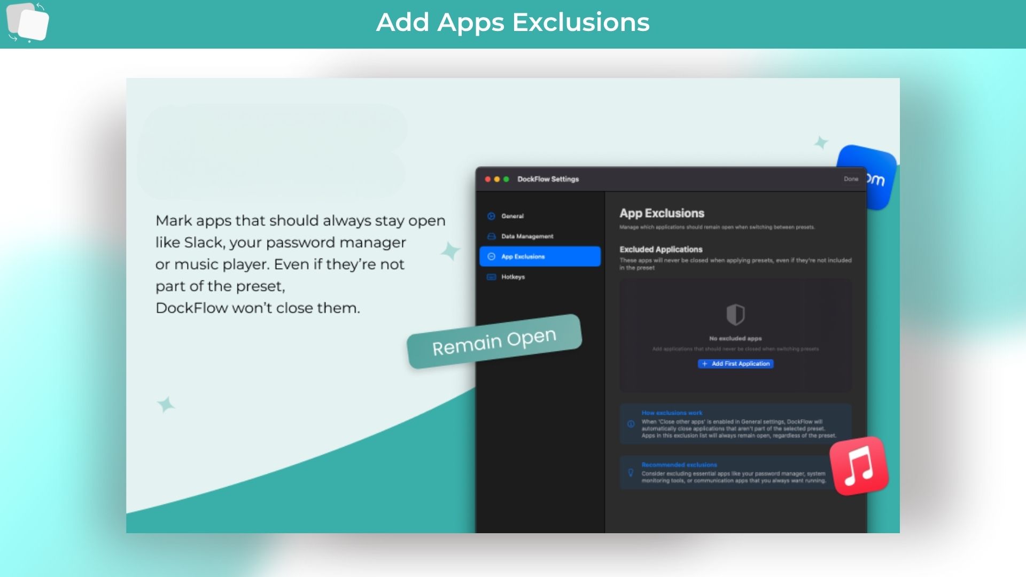The height and width of the screenshot is (577, 1026).
Task: Click the Data Management drive icon
Action: pyautogui.click(x=491, y=237)
